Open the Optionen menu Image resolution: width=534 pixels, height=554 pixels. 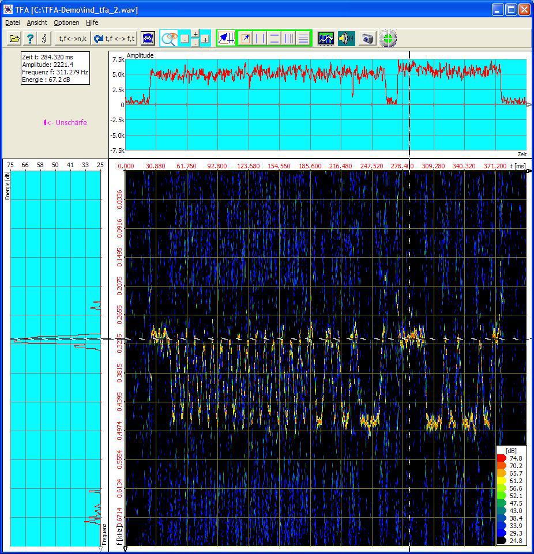tap(66, 22)
